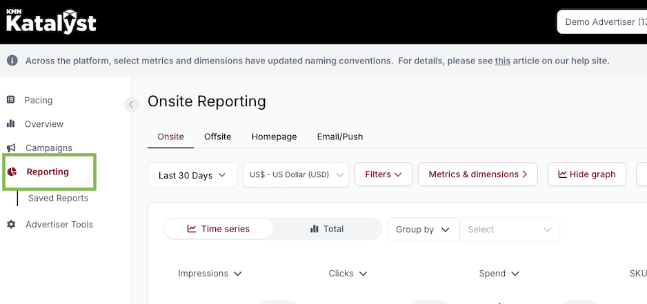Open the Group by dropdown
The width and height of the screenshot is (647, 304).
coord(424,230)
